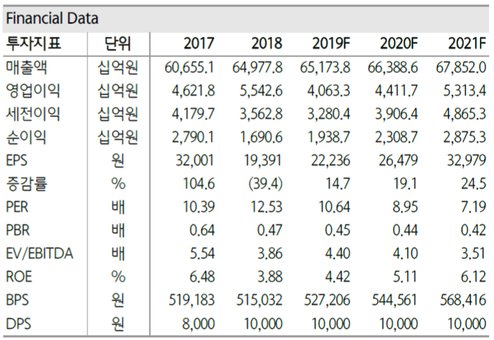Select the PBR row label
The height and width of the screenshot is (340, 494).
click(x=19, y=231)
